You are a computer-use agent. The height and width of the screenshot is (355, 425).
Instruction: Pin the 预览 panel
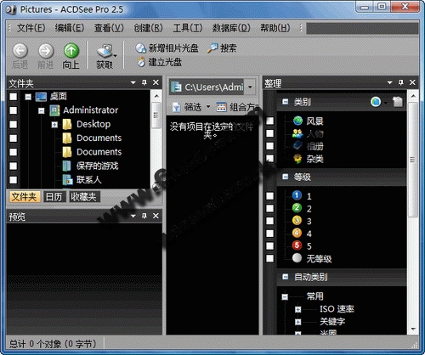pyautogui.click(x=144, y=216)
